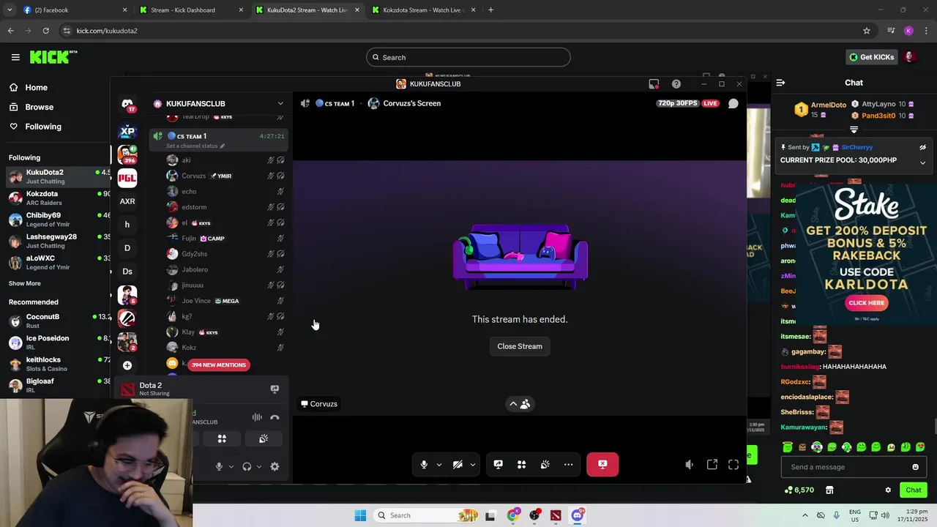Expand the pinned message chevron
This screenshot has height=527, width=937.
click(922, 162)
